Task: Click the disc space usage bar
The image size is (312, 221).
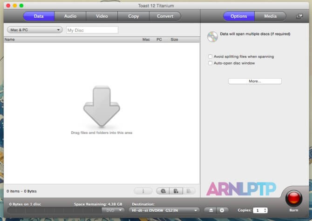Action: pyautogui.click(x=54, y=210)
